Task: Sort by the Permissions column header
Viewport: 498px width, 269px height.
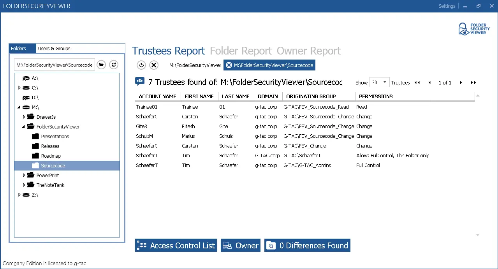Action: point(392,96)
